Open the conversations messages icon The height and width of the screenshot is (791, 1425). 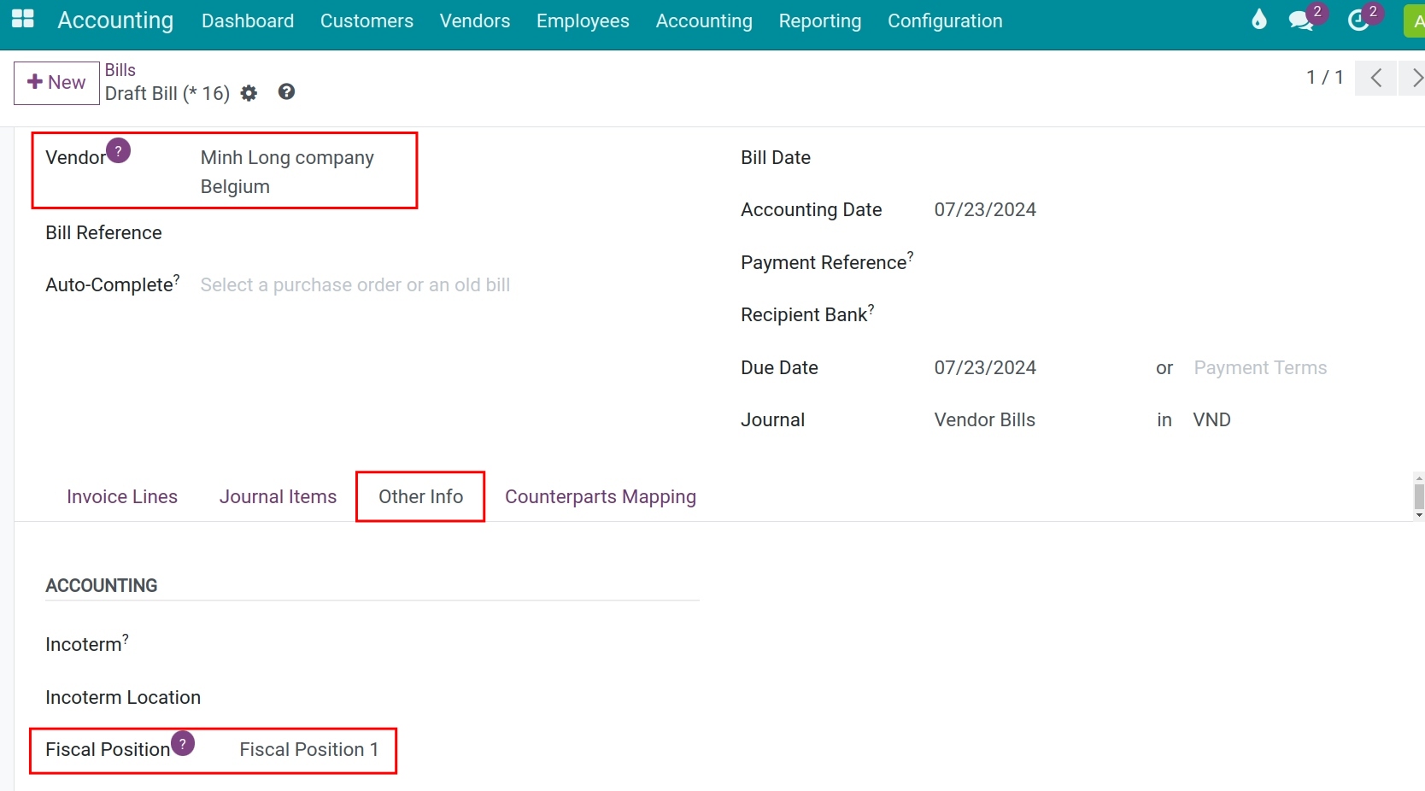coord(1302,21)
